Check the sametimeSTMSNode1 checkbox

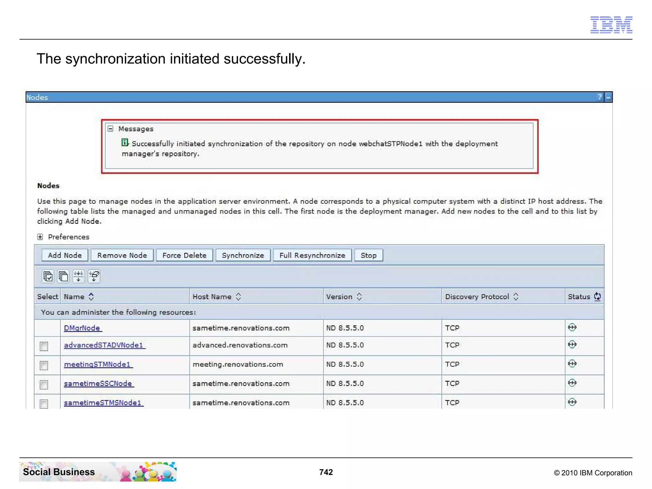44,404
